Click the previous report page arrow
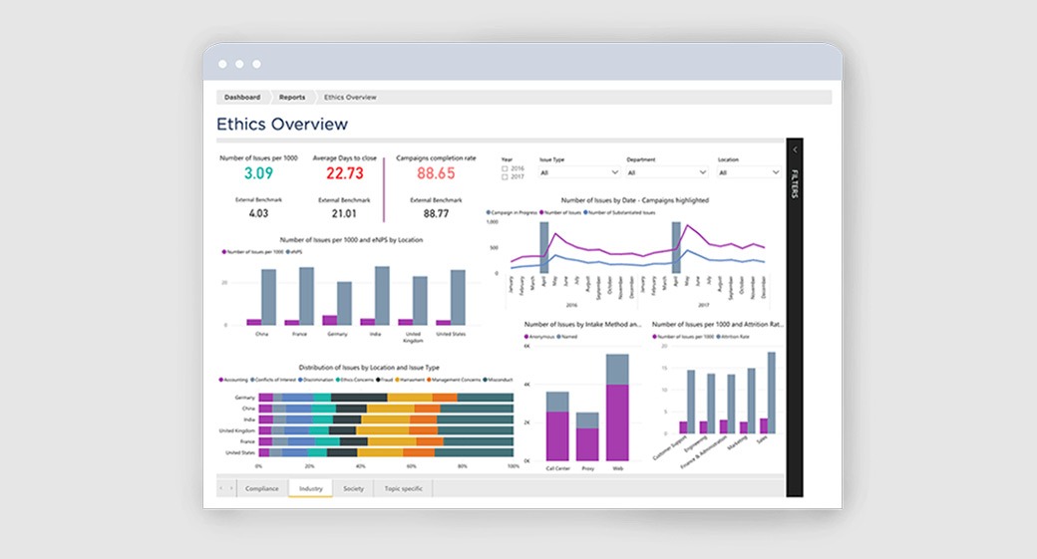The width and height of the screenshot is (1037, 559). (221, 488)
